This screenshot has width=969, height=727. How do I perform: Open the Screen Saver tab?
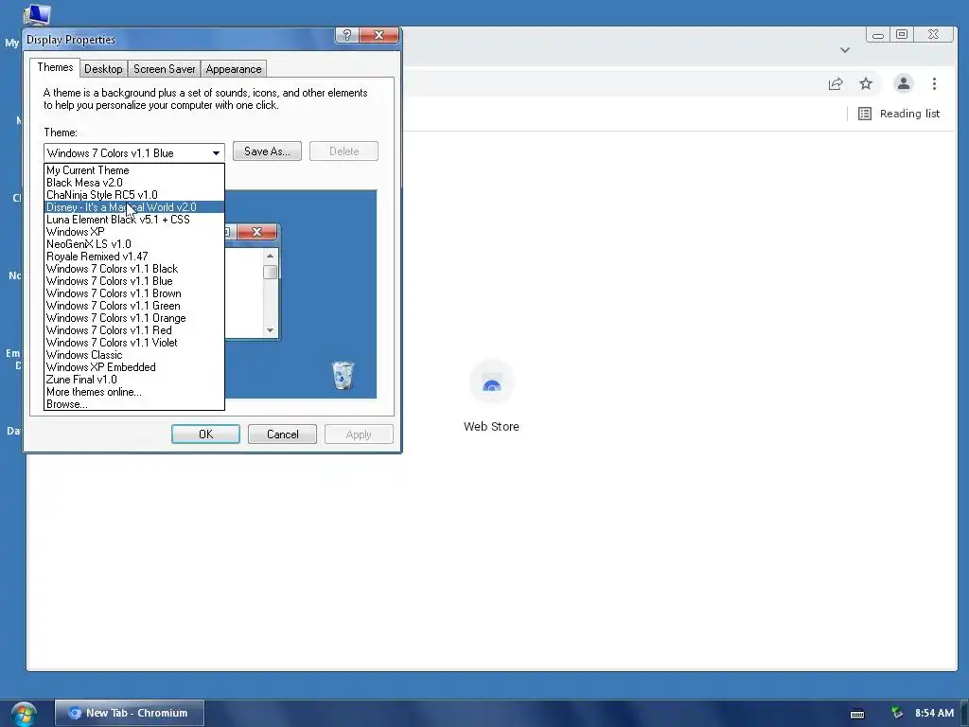pyautogui.click(x=164, y=68)
